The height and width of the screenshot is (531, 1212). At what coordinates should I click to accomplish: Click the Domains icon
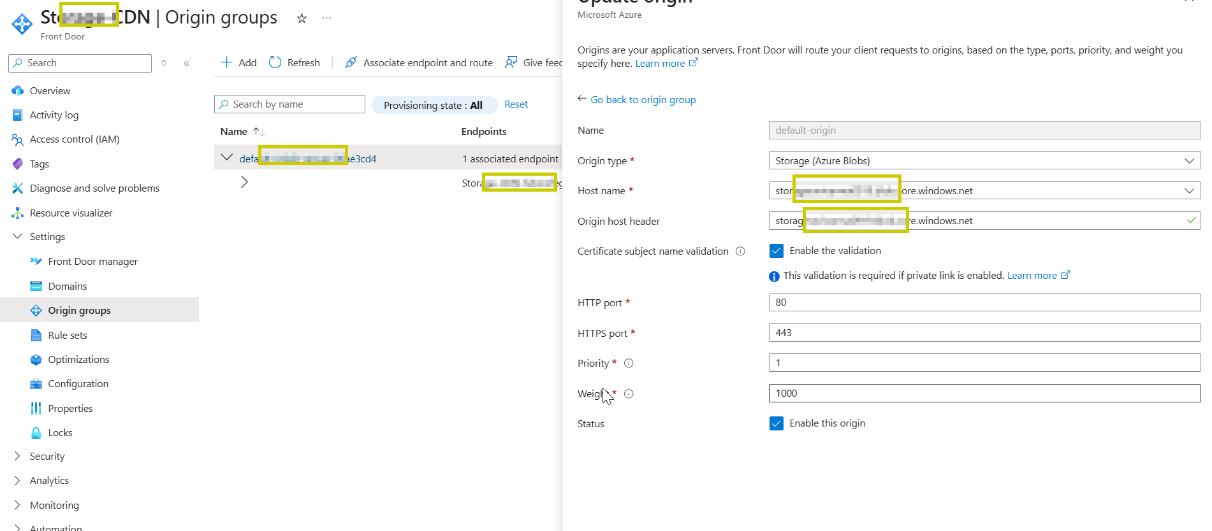36,287
